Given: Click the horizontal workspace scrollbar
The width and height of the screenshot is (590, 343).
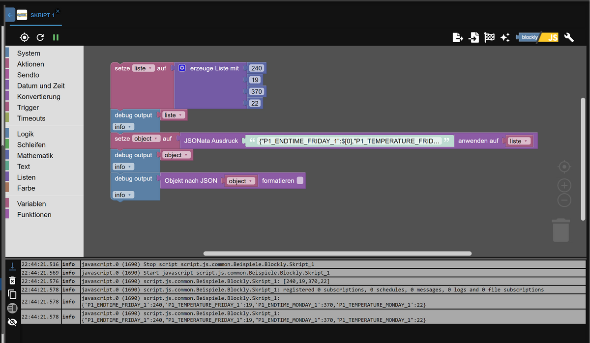Looking at the screenshot, I should pos(337,254).
